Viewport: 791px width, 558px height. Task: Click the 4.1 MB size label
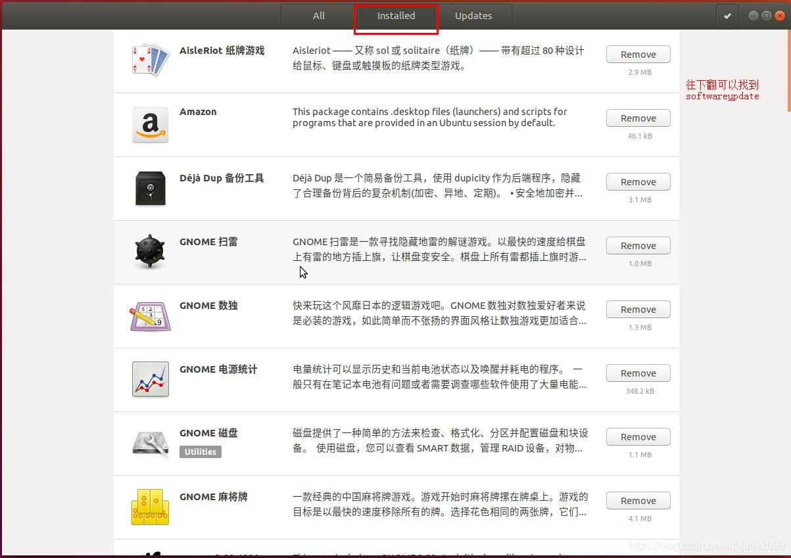(640, 519)
